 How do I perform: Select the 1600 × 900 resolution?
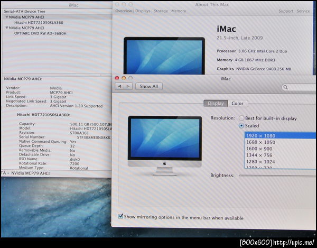280,149
